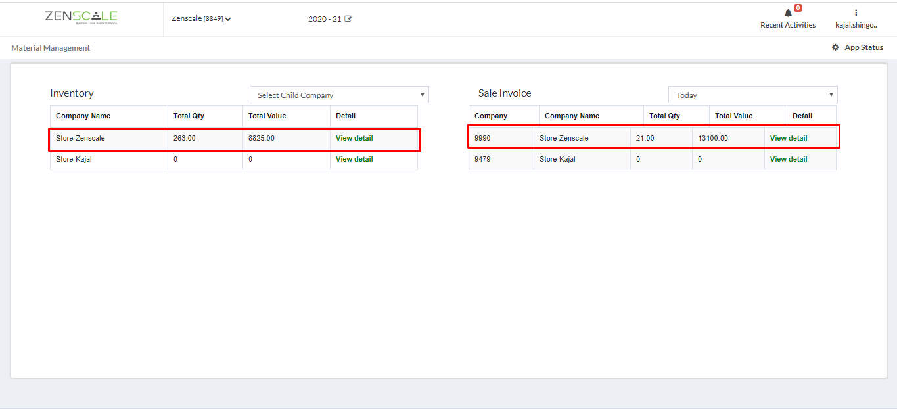View detail for Store-Kajal in Sale Invoice

[x=789, y=159]
